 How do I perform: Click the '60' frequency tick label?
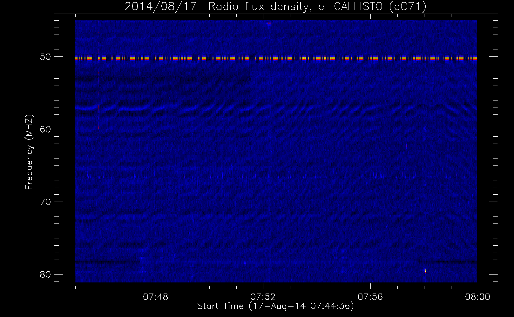point(45,129)
